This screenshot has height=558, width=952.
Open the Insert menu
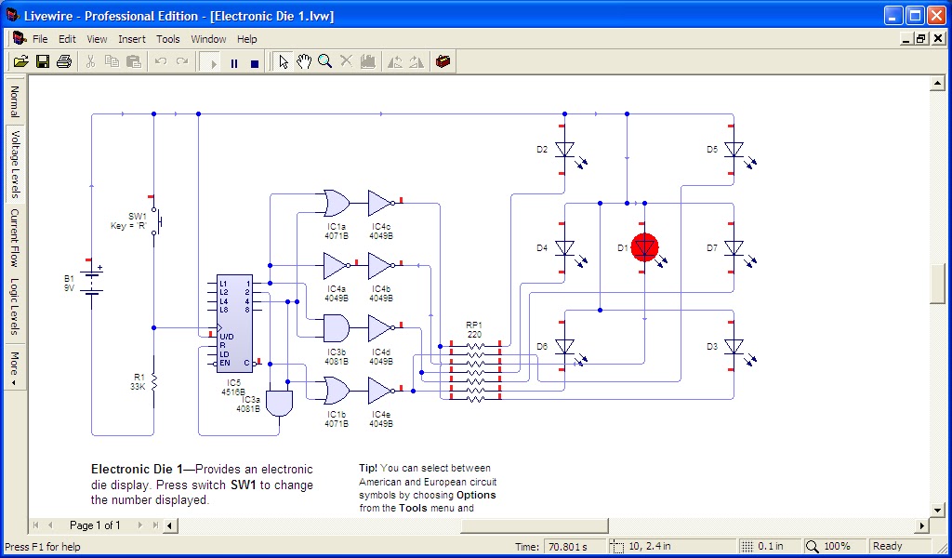[x=132, y=39]
